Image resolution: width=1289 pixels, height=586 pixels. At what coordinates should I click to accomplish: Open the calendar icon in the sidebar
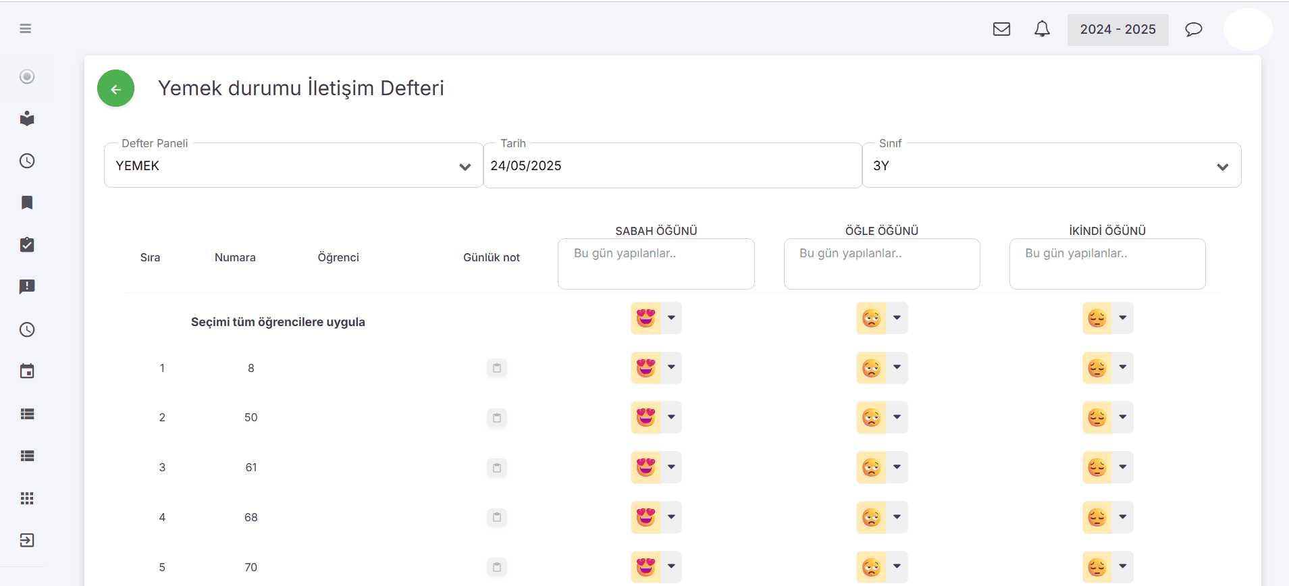pos(27,371)
